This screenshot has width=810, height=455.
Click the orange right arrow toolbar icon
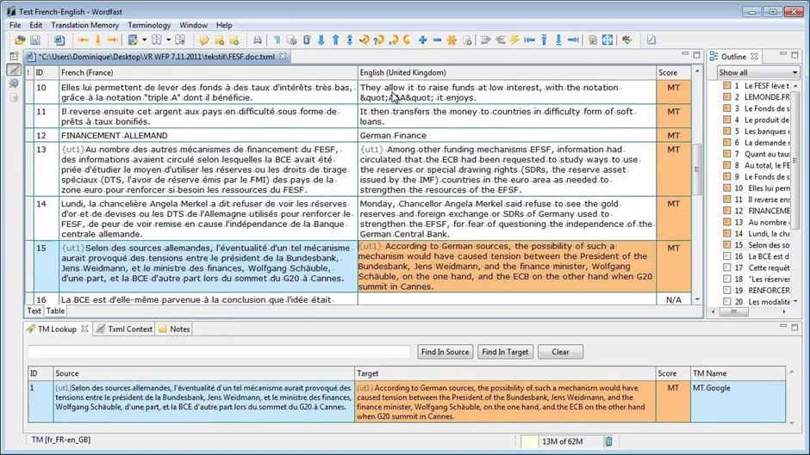click(113, 40)
